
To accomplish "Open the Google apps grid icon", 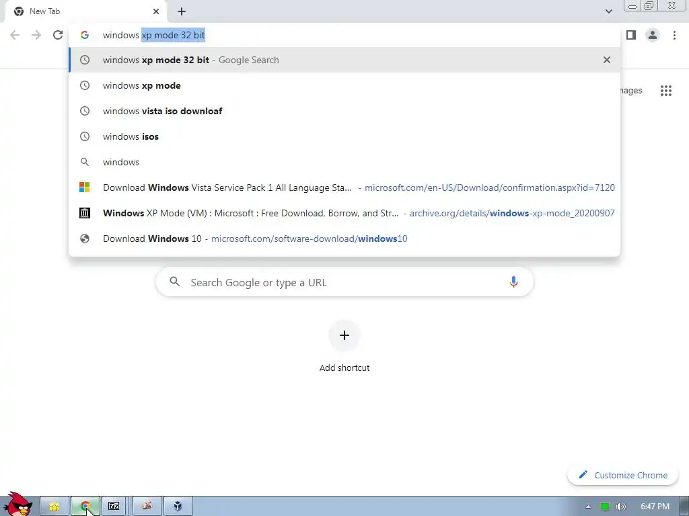I will pyautogui.click(x=665, y=91).
